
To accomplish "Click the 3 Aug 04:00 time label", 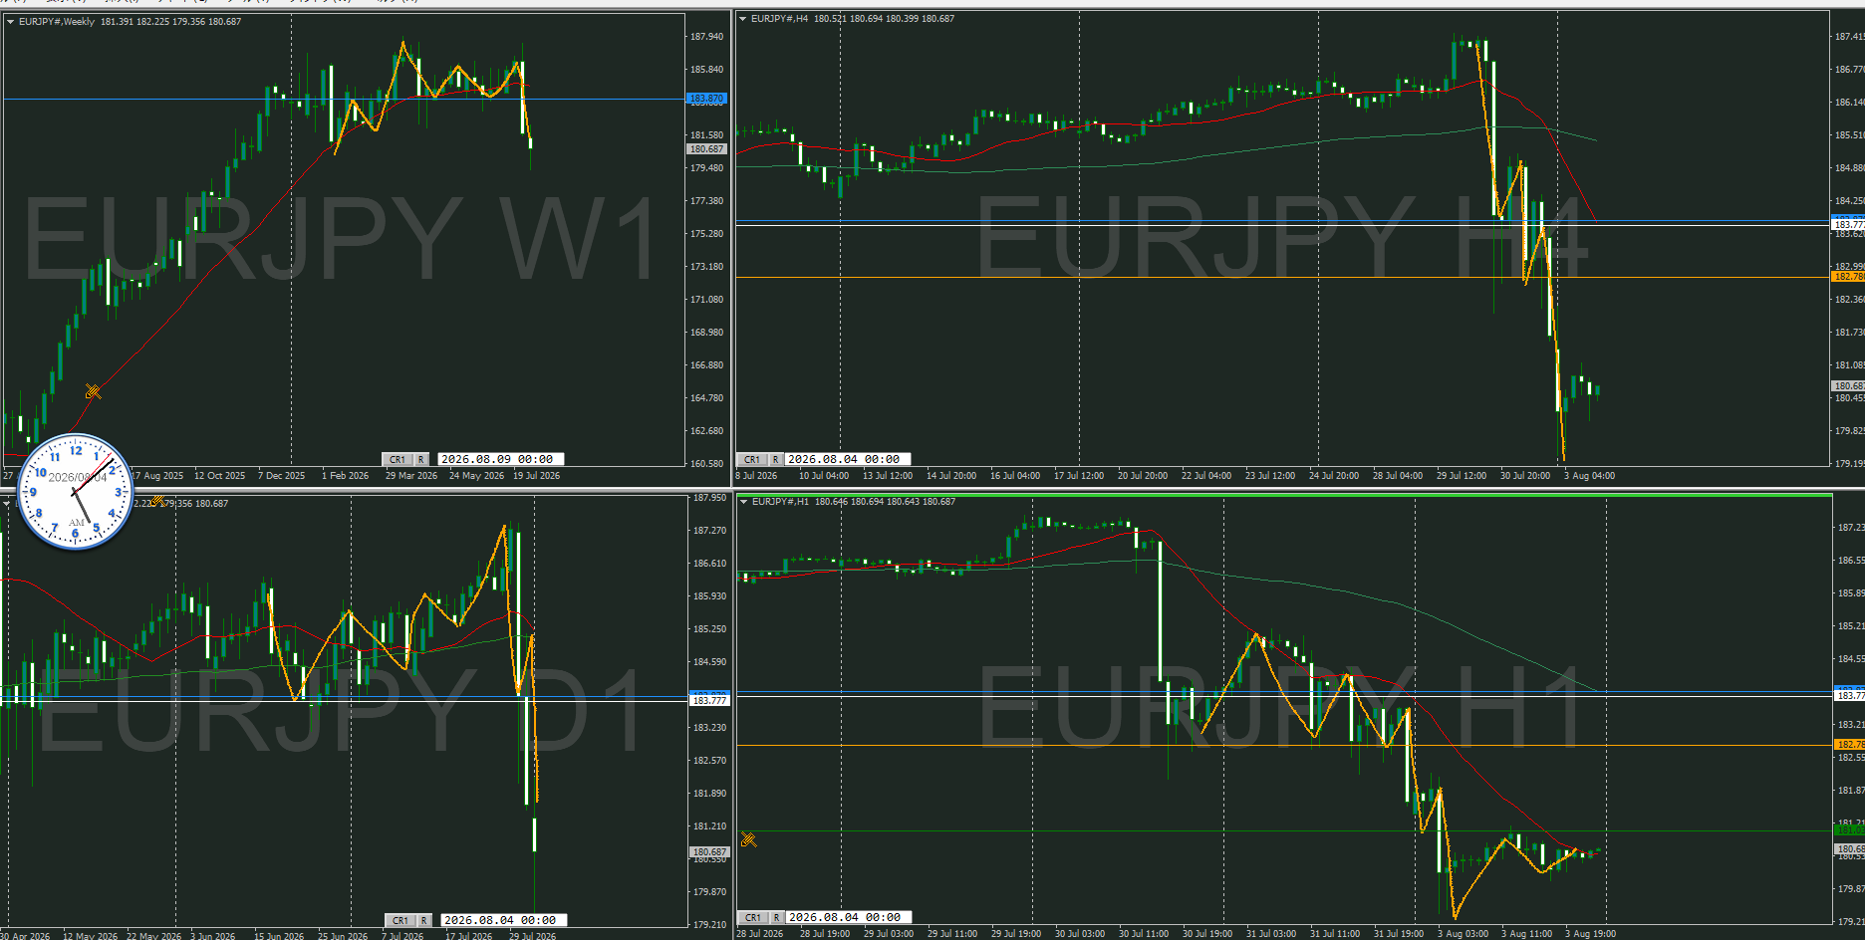I will tap(1589, 476).
